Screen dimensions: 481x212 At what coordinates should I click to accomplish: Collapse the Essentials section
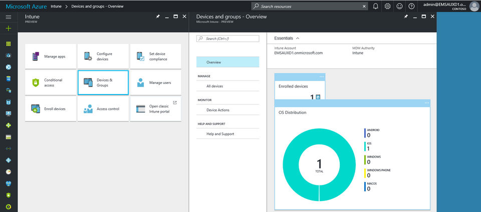tap(298, 38)
